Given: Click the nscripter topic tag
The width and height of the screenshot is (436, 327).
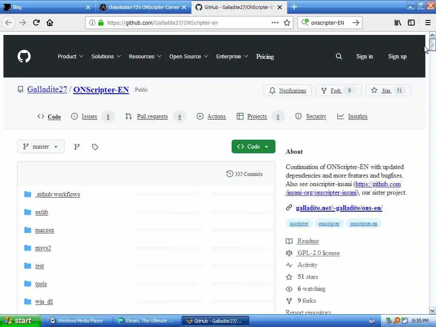Looking at the screenshot, I should 299,224.
